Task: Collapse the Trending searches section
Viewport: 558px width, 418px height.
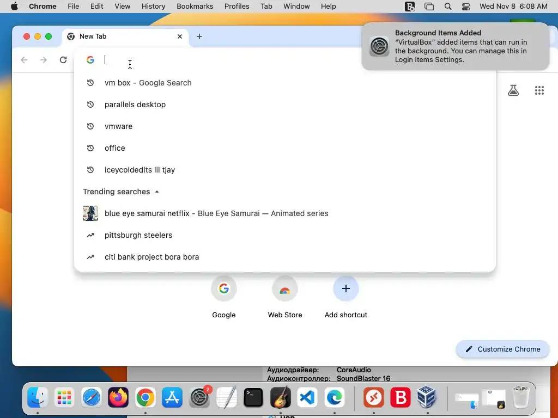Action: pos(157,192)
